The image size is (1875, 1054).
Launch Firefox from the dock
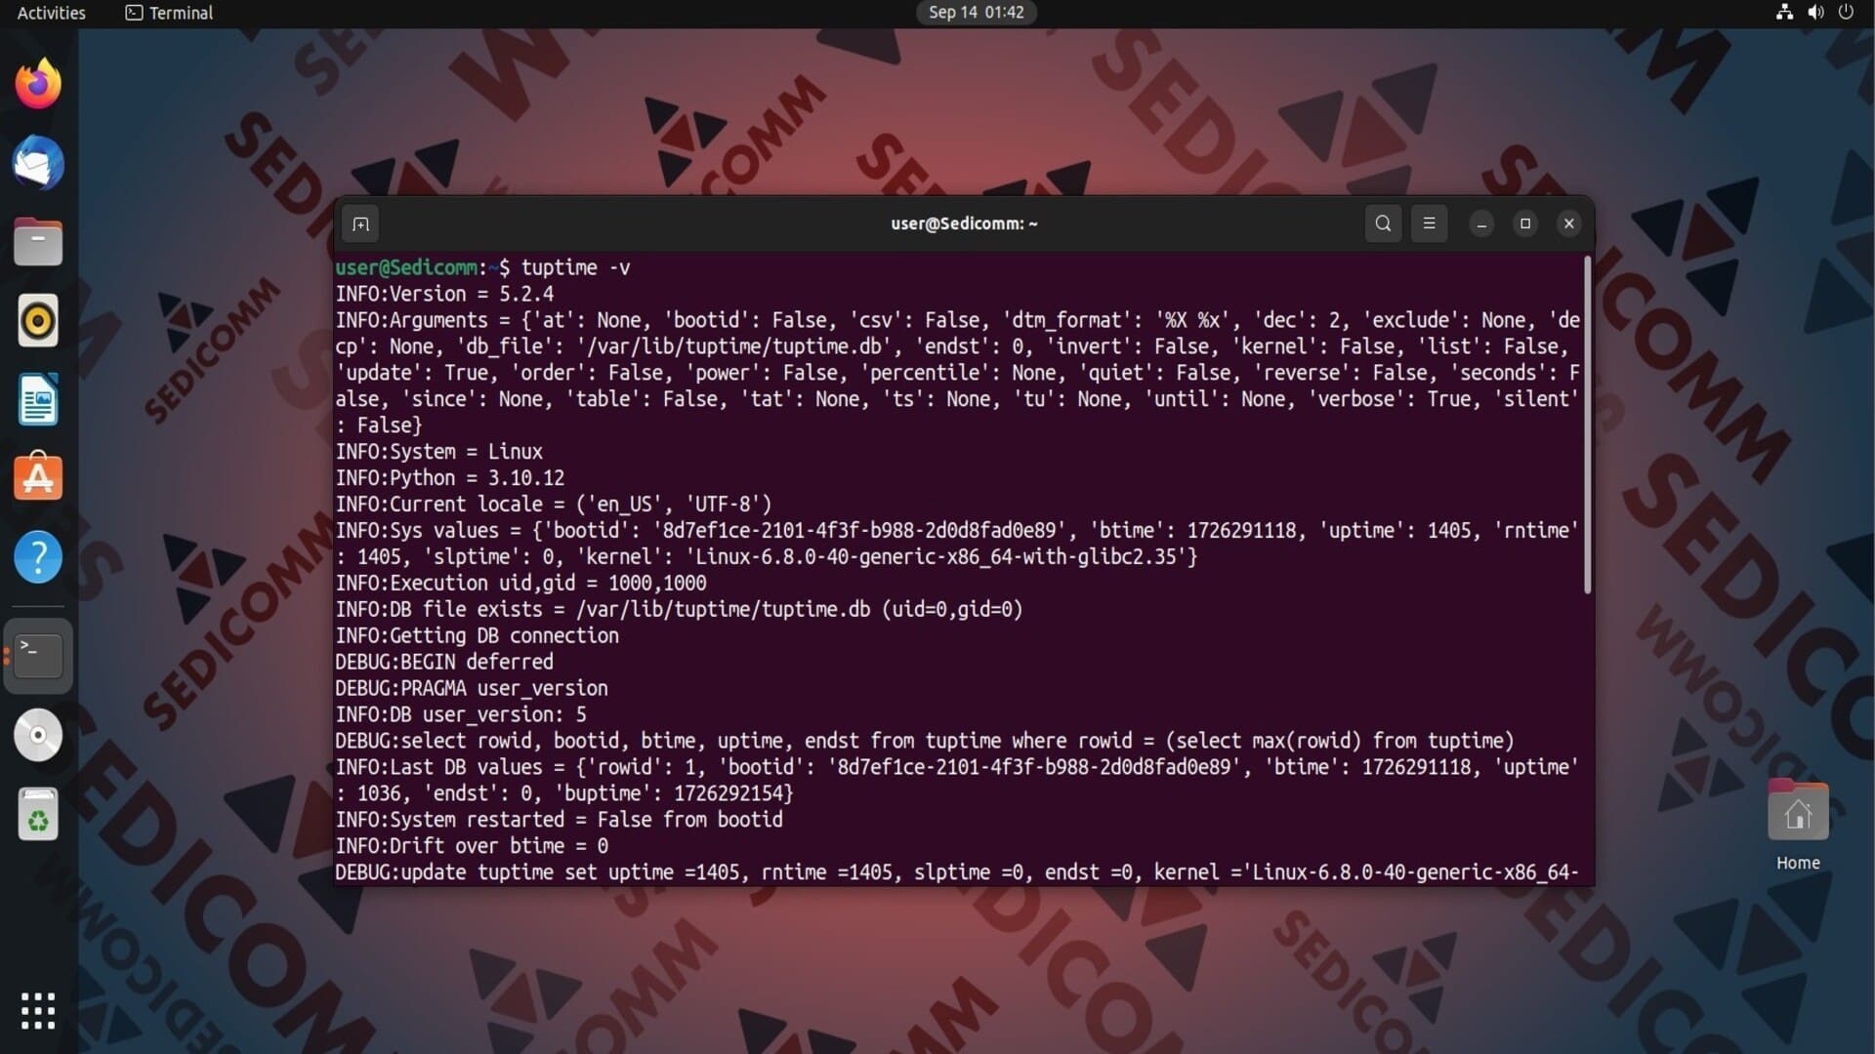38,84
